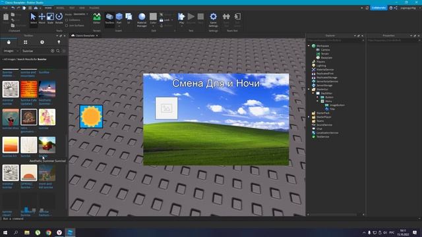
Task: Open the Material Manager
Action: coord(142,19)
